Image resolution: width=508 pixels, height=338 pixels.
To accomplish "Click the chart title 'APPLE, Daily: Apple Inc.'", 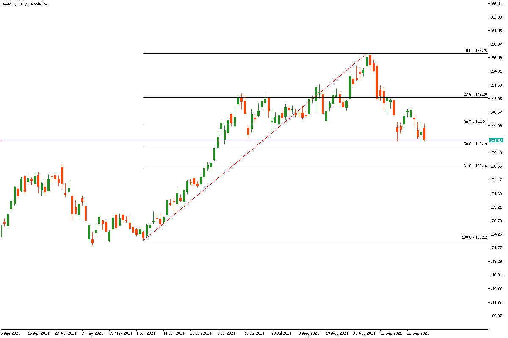I will (x=25, y=4).
